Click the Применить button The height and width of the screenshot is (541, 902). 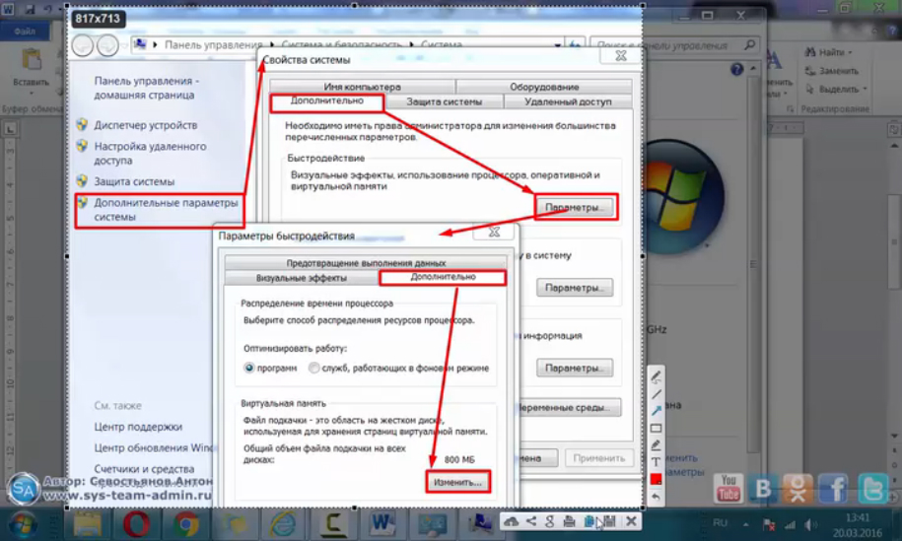coord(598,458)
